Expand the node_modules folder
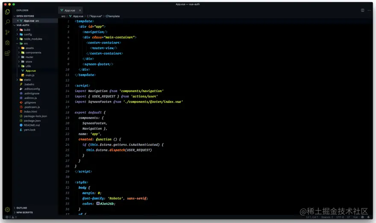376x223 pixels. (x=32, y=39)
